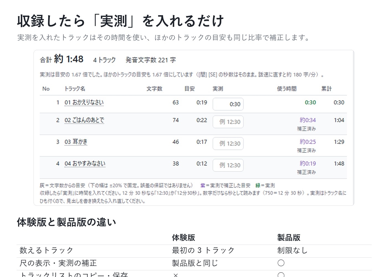
Task: Click the 体験版と製品版の違い heading
Action: pos(67,222)
